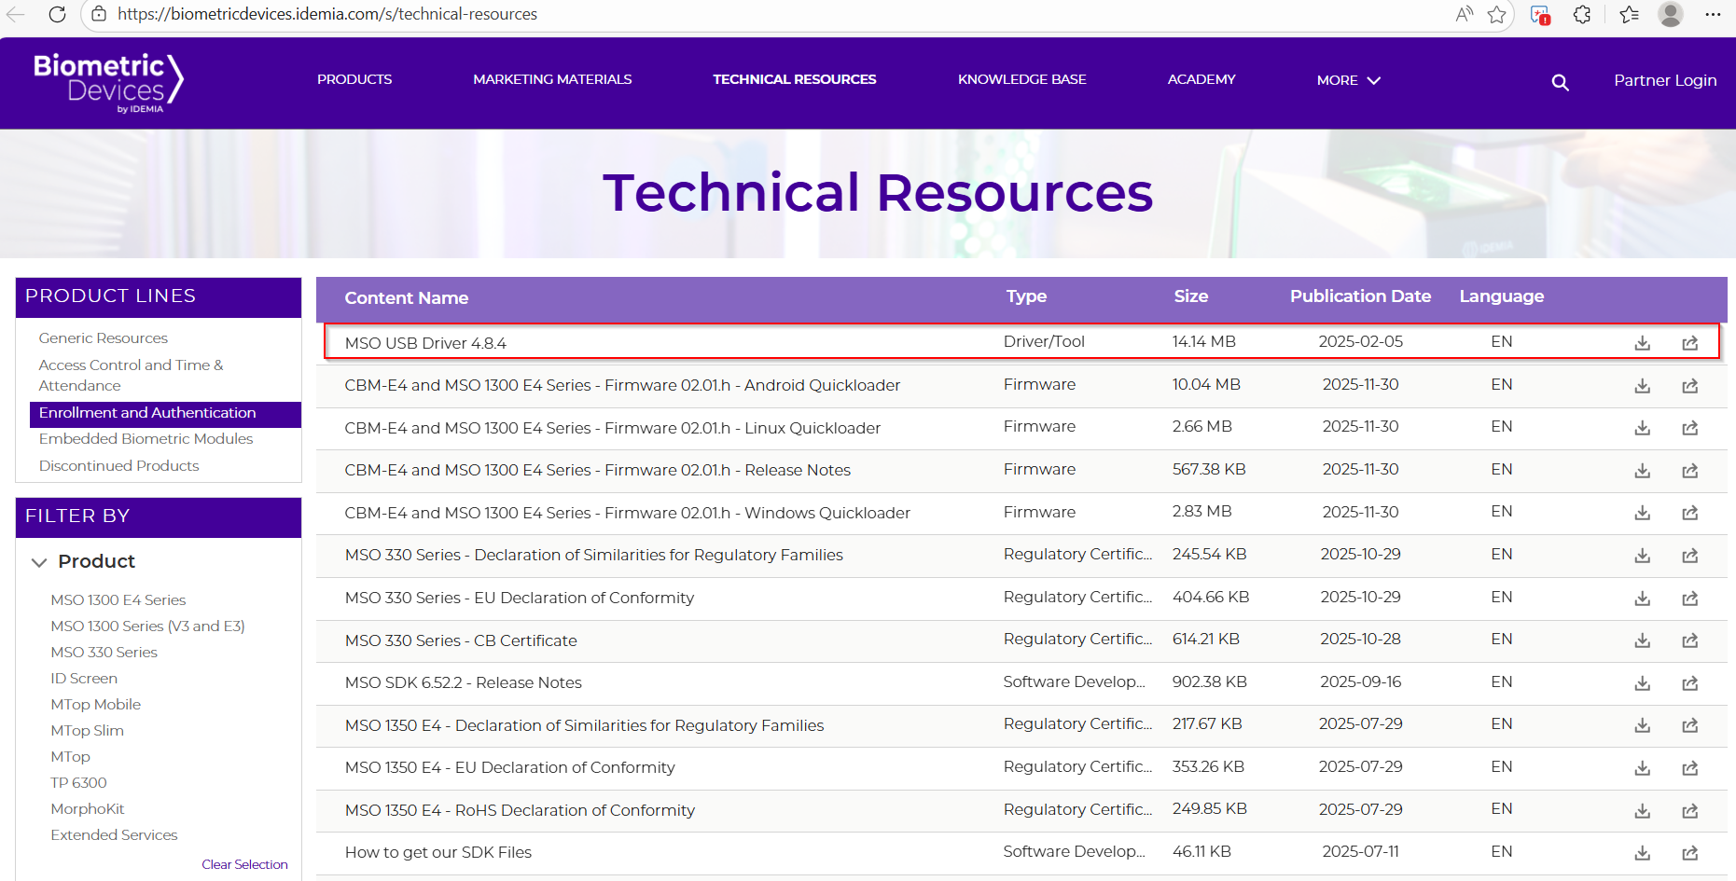The height and width of the screenshot is (881, 1736).
Task: Select Generic Resources product line
Action: 104,338
